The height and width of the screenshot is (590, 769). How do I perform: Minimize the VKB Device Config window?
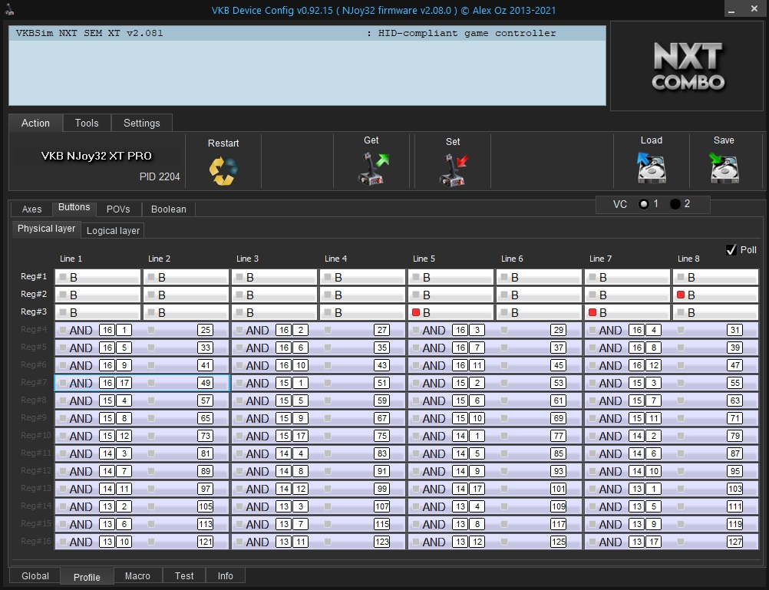coord(731,9)
